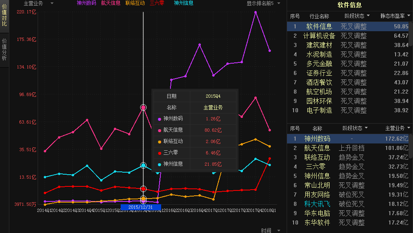Select the 计算机设备 industry row
Viewport: 413px width, 233px height.
click(x=349, y=36)
